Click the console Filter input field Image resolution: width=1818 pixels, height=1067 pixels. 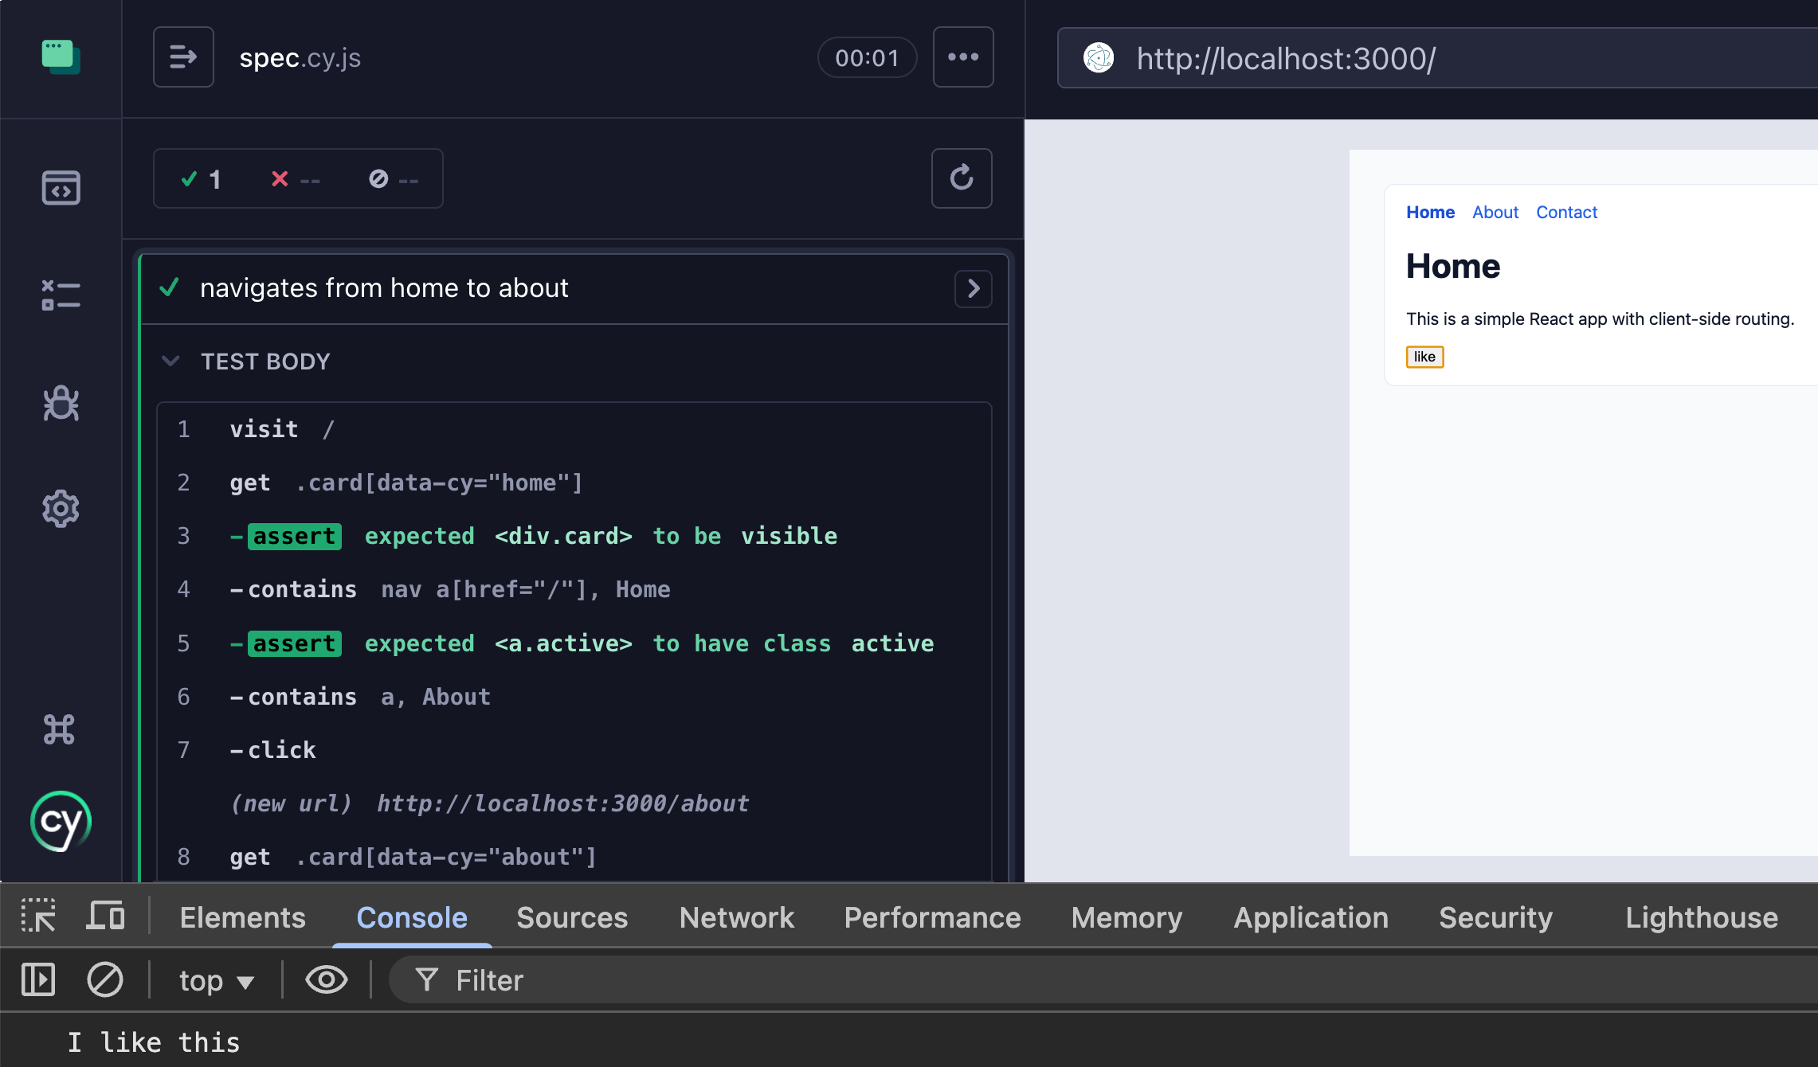[x=1103, y=980]
